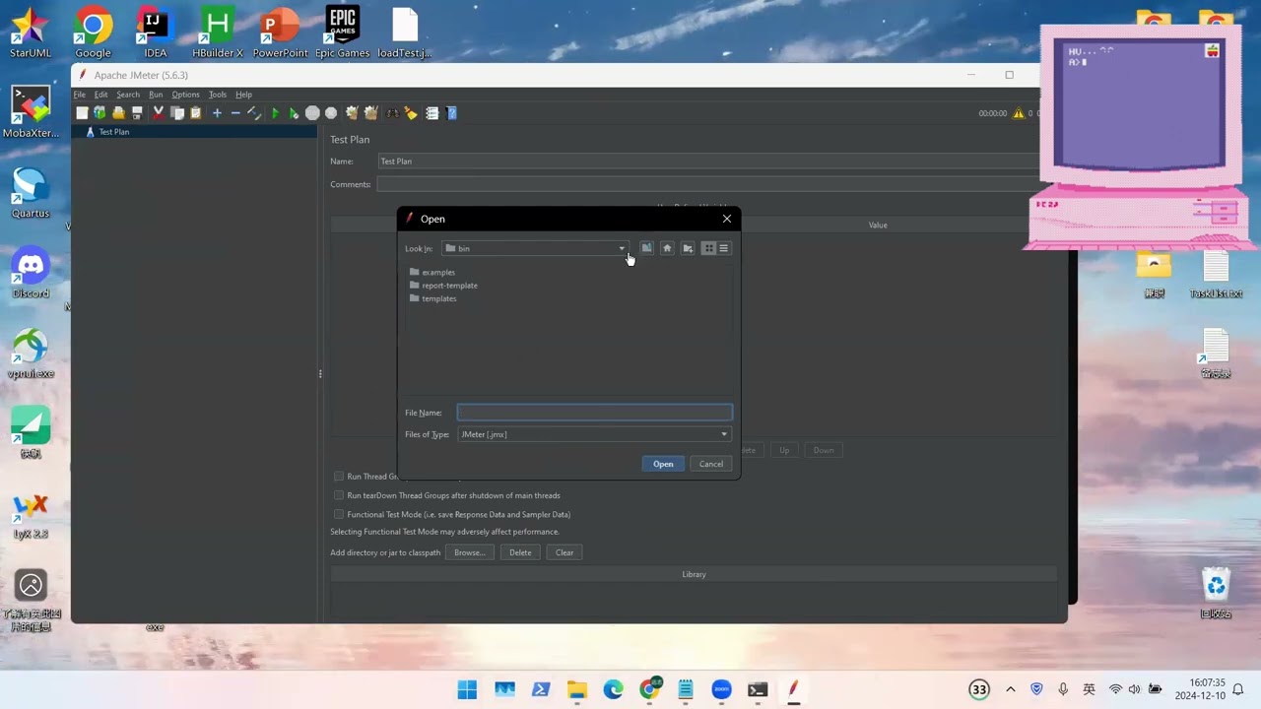
Task: Enable Run Thread Groups consecutively checkbox
Action: 339,477
